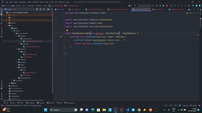Click the Git update project arrow

click(175, 6)
